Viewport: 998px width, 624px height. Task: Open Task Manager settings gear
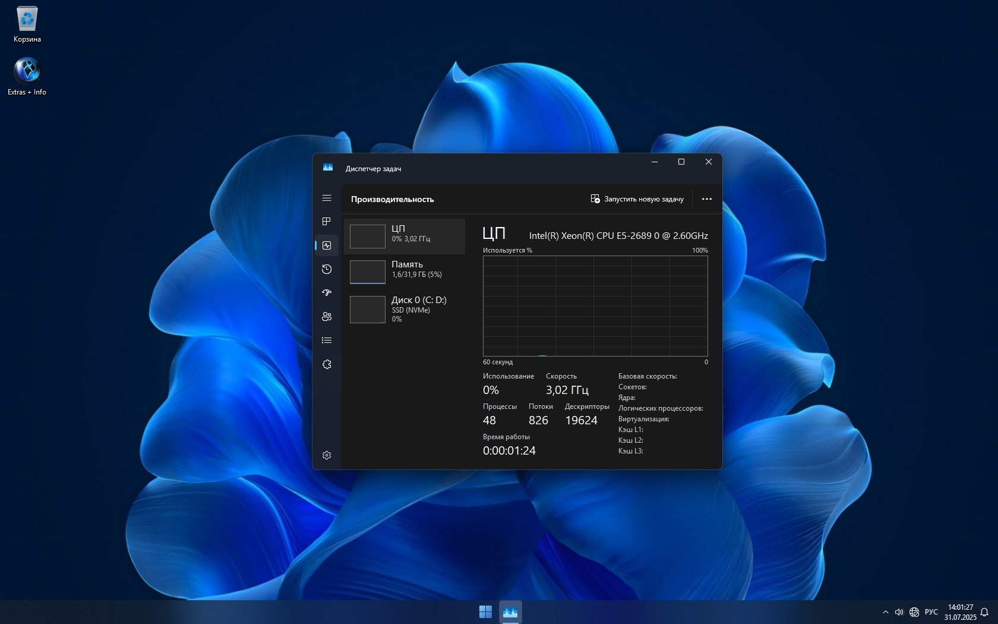tap(326, 455)
